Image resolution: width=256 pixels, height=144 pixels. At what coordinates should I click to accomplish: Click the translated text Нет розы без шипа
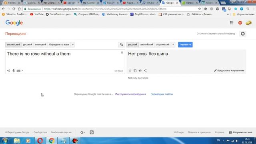click(148, 54)
